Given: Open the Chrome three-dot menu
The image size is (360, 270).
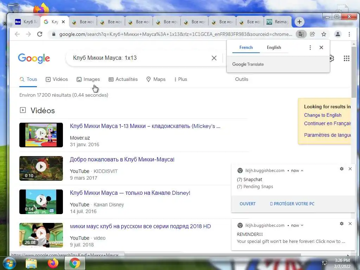Looking at the screenshot, I should 349,34.
